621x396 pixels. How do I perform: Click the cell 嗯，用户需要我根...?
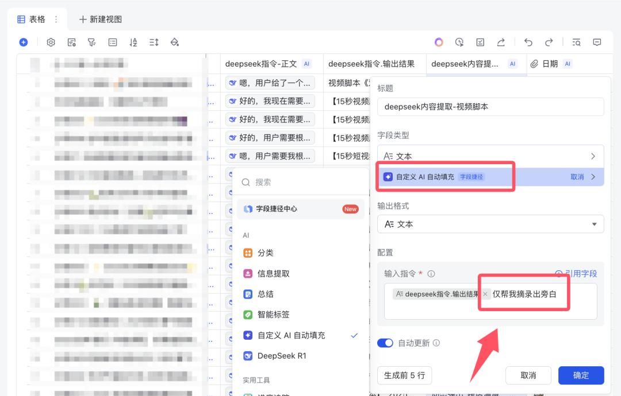270,156
